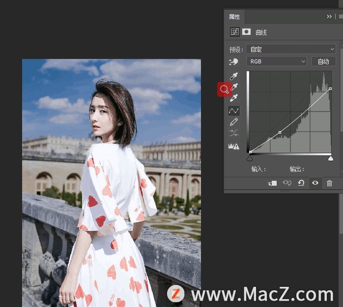
Task: Open the Properties panel flyout menu
Action: click(x=341, y=17)
